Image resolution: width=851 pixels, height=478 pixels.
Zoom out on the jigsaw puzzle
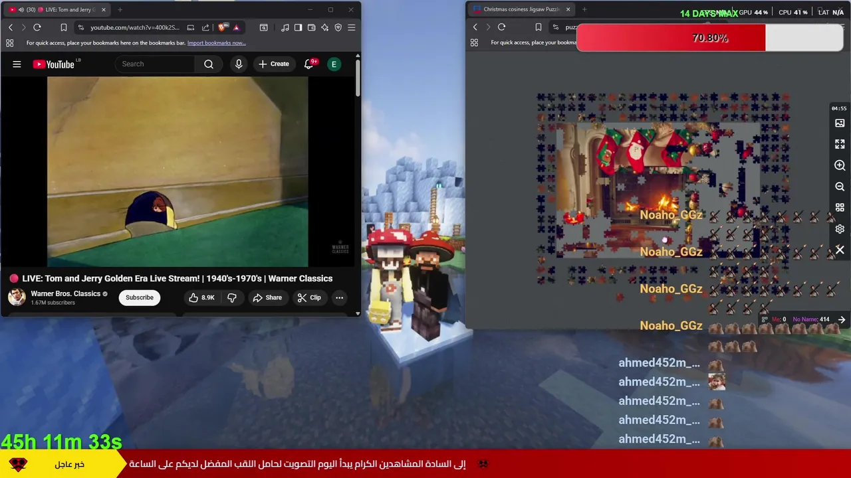point(840,187)
